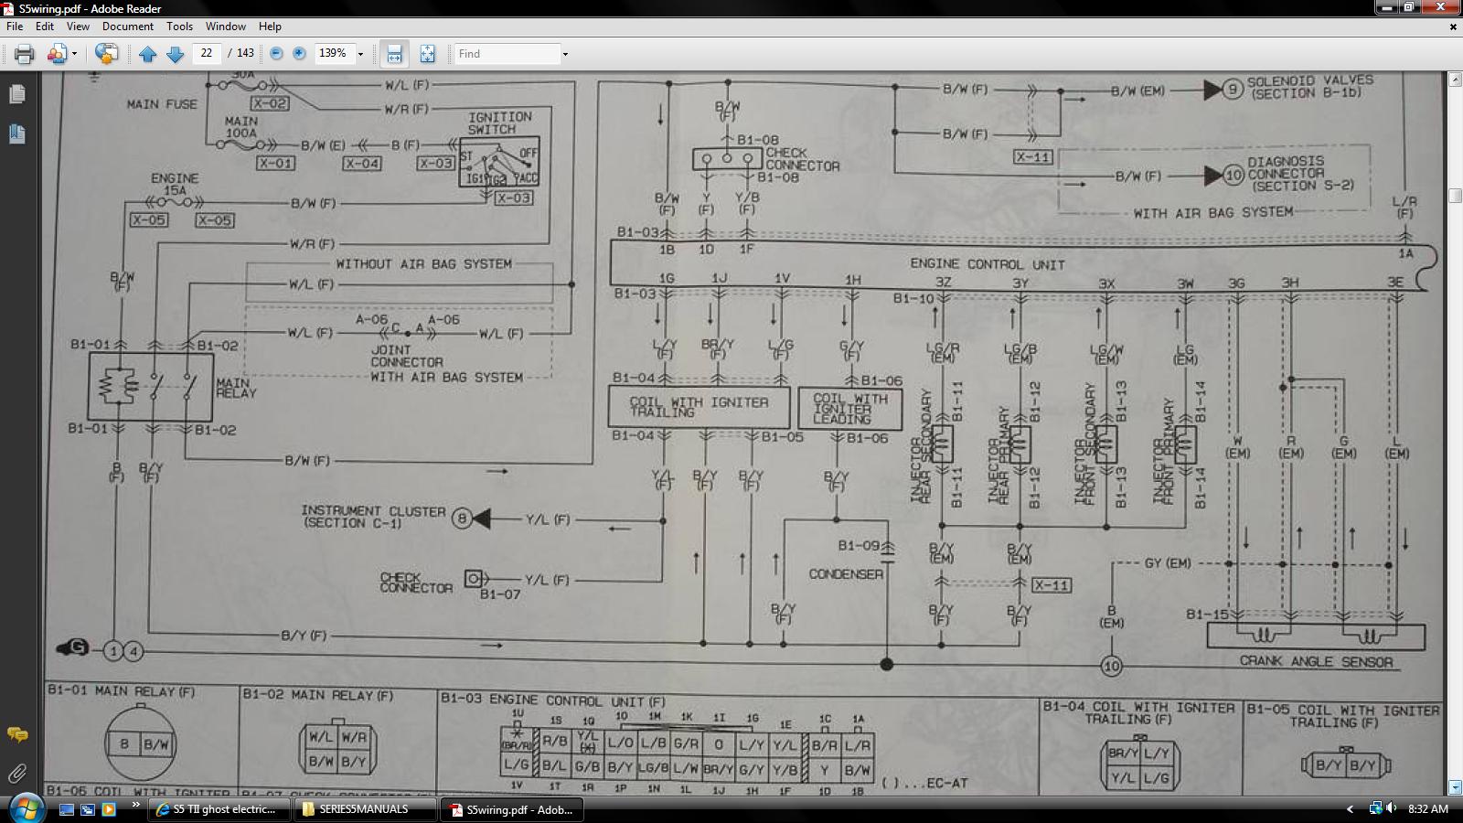Open the Tools menu
Image resolution: width=1463 pixels, height=823 pixels.
[x=179, y=27]
